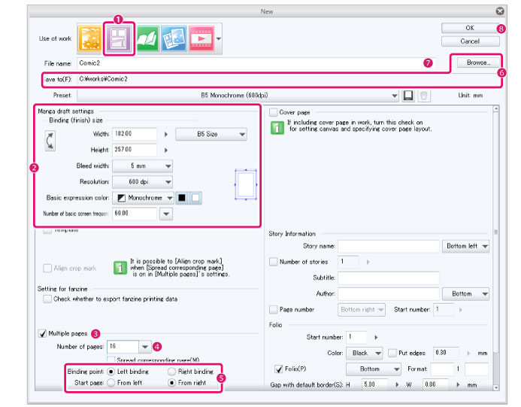Open Story name position Bottom left dropdown

465,247
